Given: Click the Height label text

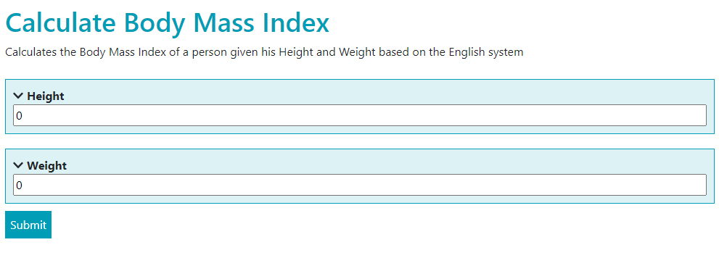Looking at the screenshot, I should coord(46,96).
